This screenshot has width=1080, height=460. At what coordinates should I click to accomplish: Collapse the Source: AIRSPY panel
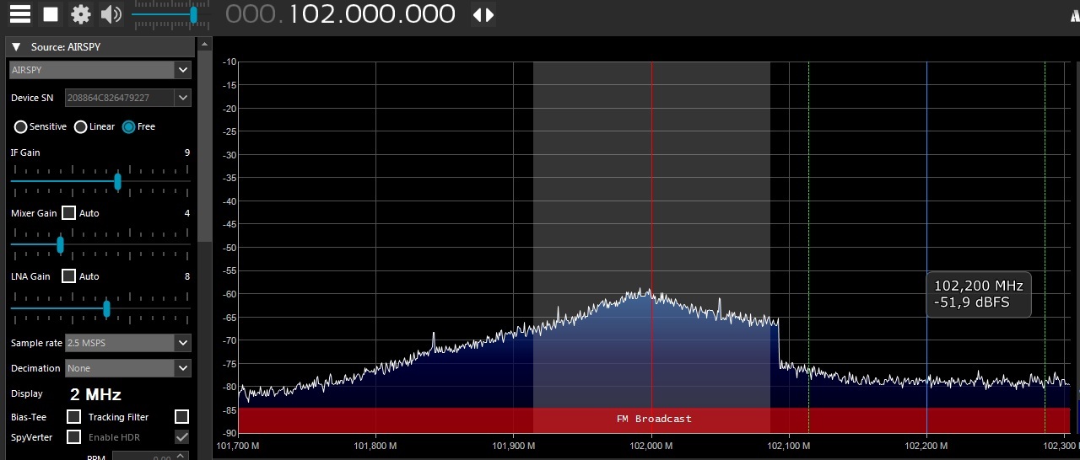point(16,47)
